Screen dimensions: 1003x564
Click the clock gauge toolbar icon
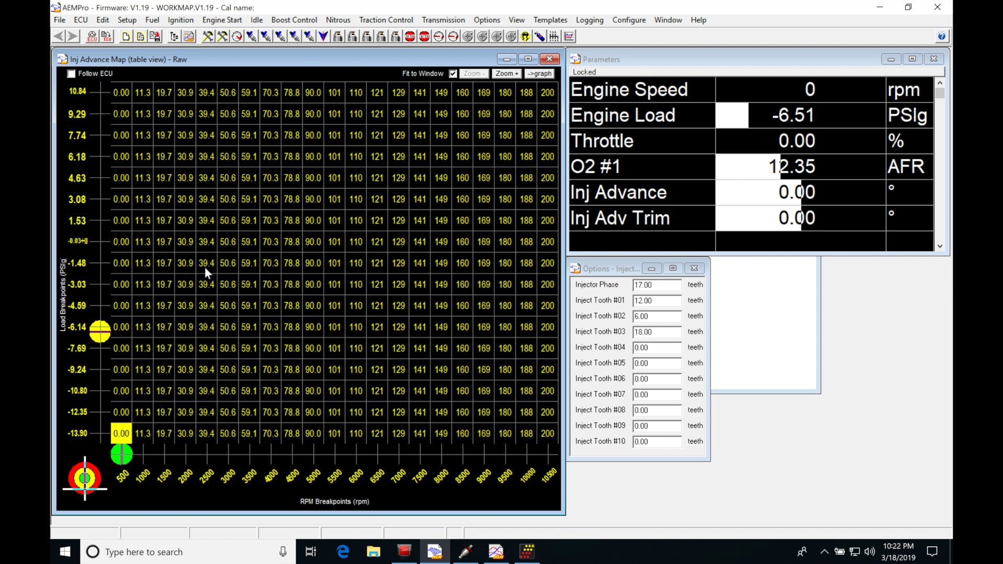[237, 37]
